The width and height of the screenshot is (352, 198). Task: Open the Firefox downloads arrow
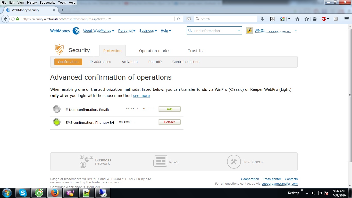pyautogui.click(x=262, y=19)
